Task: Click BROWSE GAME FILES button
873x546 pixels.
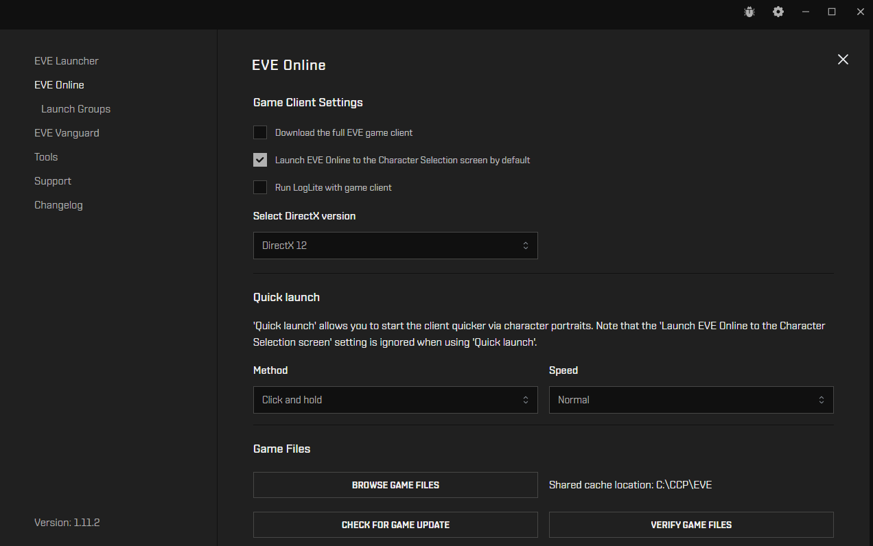Action: click(x=395, y=485)
